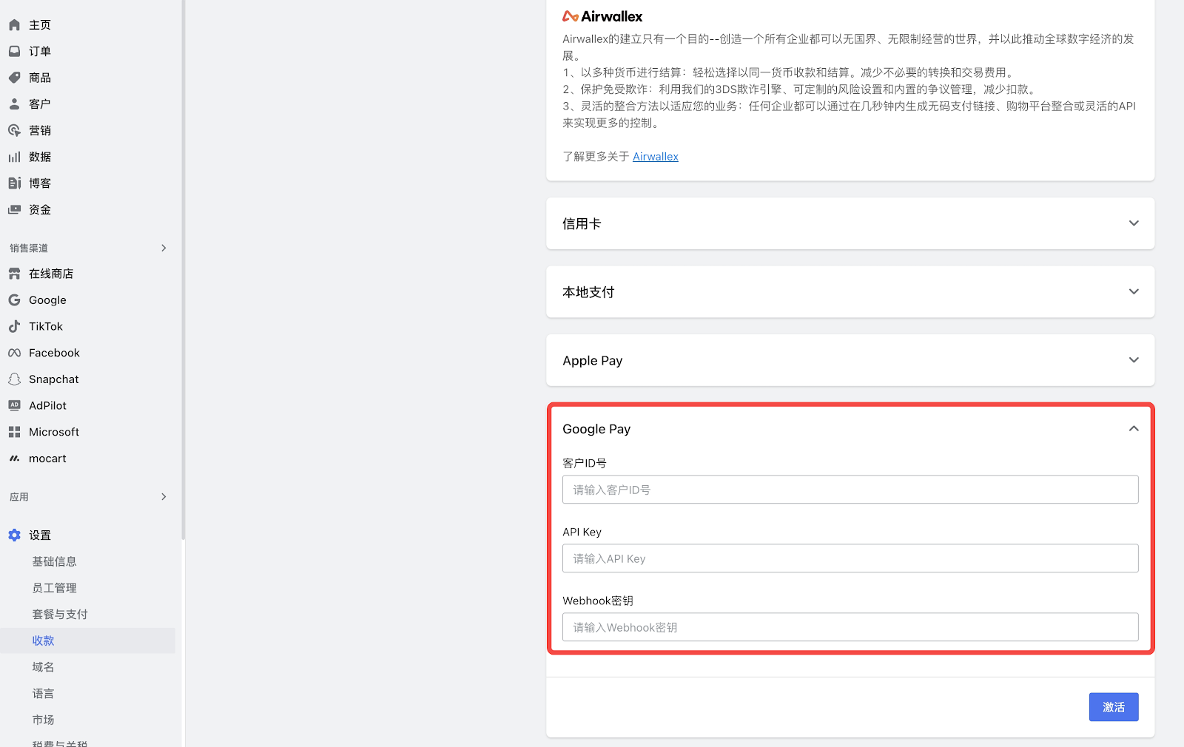Go to 员工管理 staff management

tap(54, 588)
